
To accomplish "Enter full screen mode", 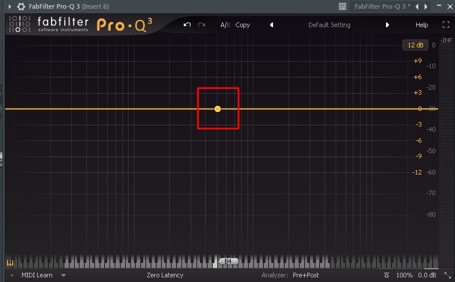I will tap(446, 25).
